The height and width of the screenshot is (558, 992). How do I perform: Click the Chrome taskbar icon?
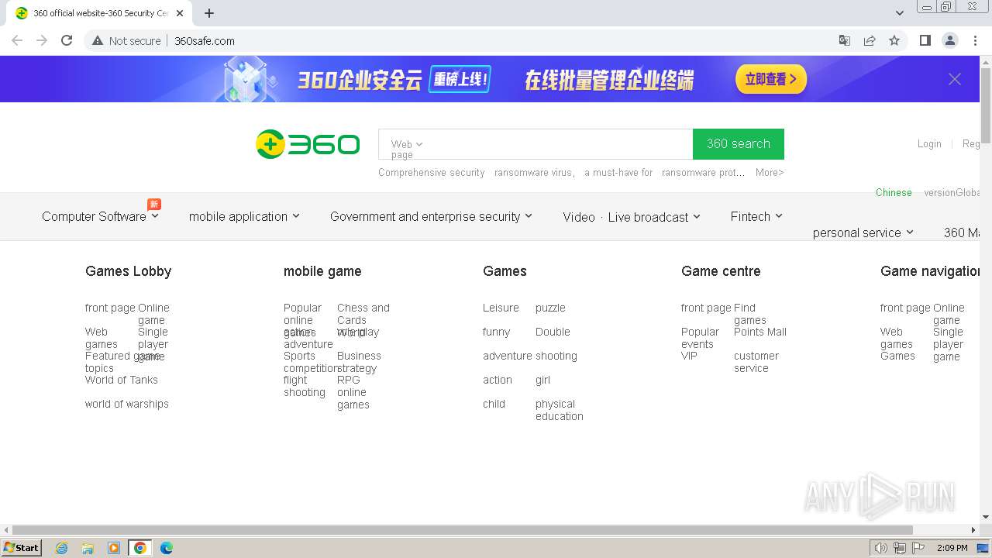click(x=140, y=548)
